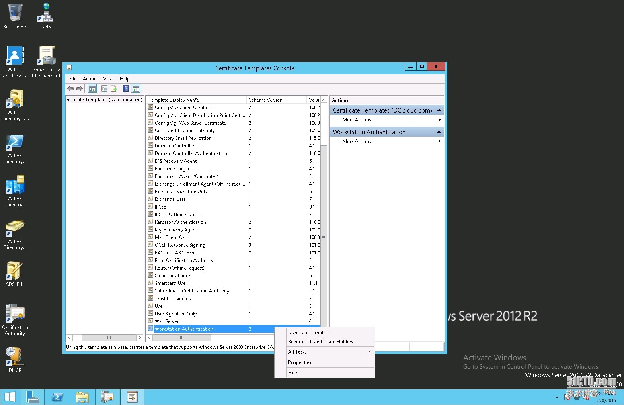Select the EFS Recovery Agent template

tap(176, 161)
